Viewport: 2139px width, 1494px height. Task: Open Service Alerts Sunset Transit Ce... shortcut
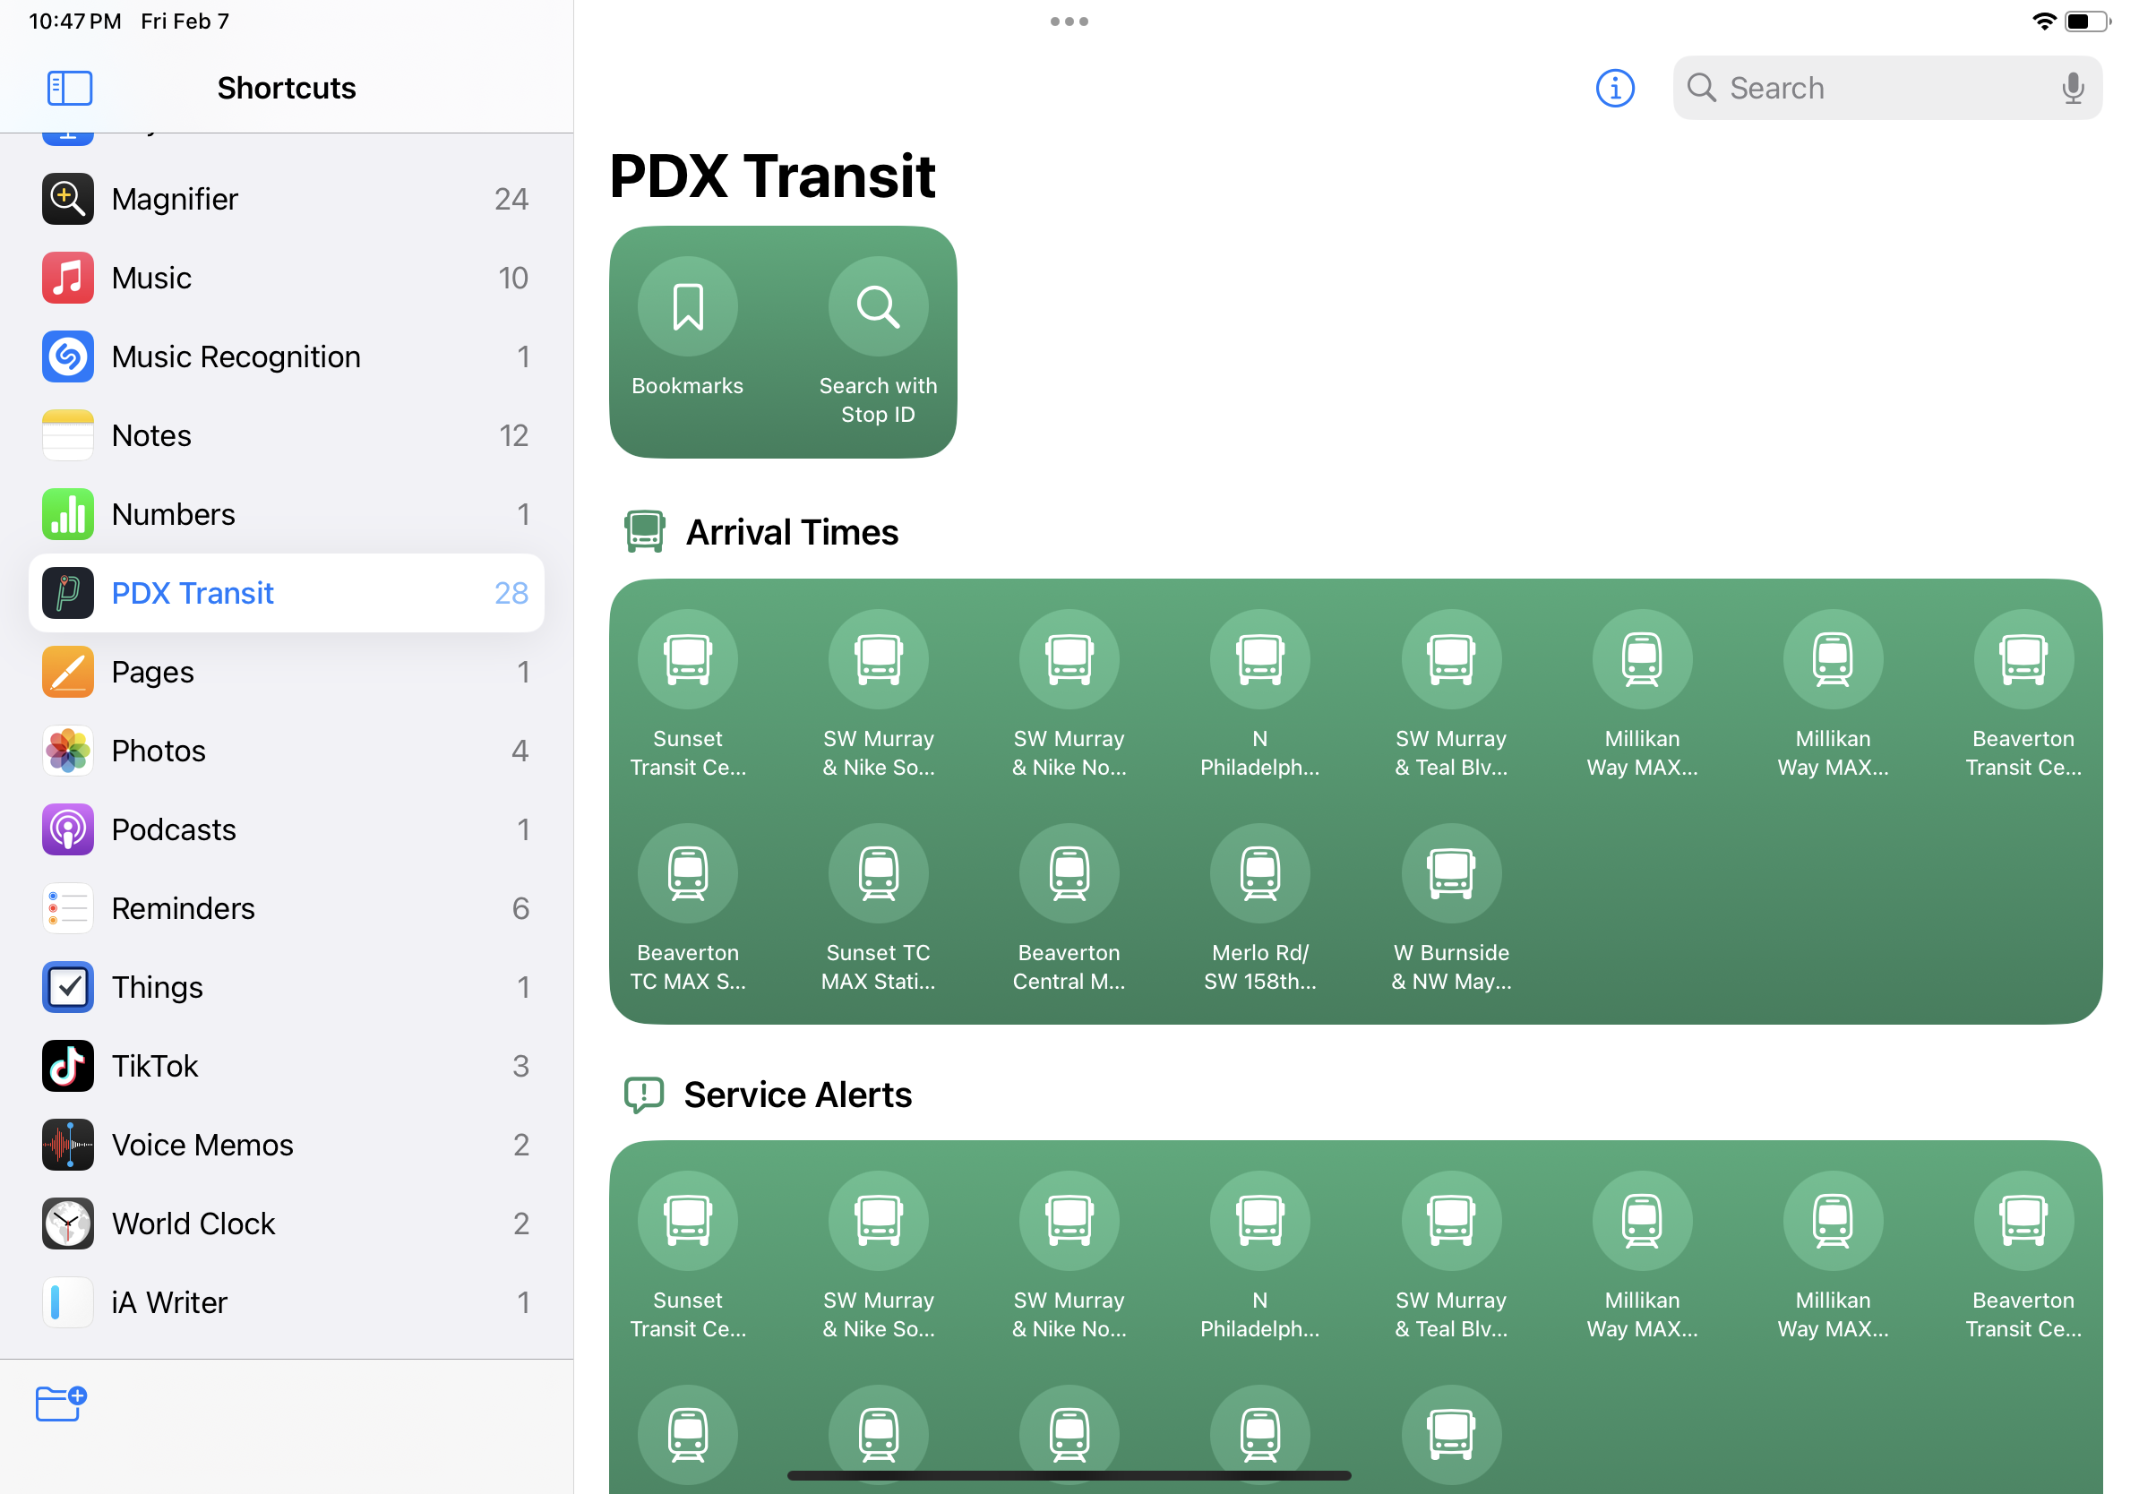tap(688, 1256)
